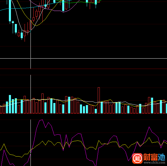Open the www.cfchi.com watermark link
167x166 pixels.
pos(154,162)
